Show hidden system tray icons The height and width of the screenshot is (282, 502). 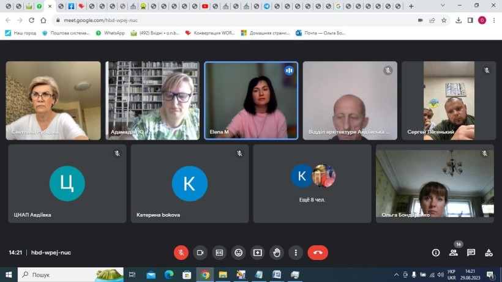coord(396,275)
